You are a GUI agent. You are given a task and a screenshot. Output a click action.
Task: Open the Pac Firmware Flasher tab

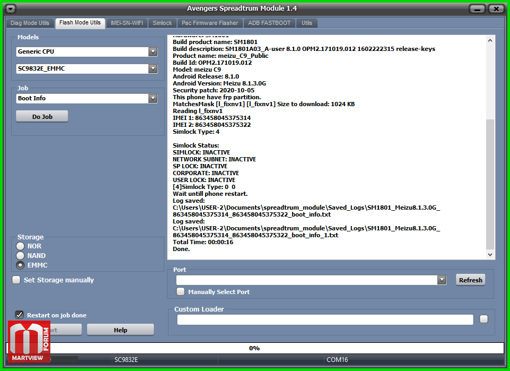(x=210, y=23)
